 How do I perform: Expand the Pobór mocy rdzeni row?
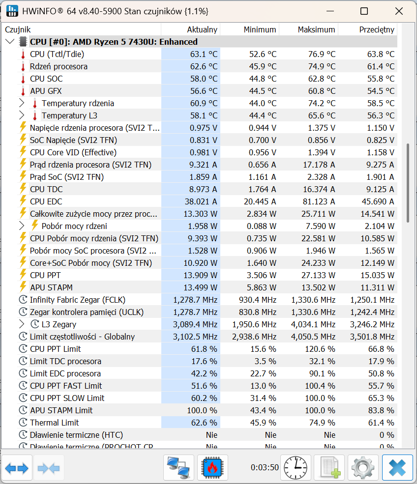[21, 226]
